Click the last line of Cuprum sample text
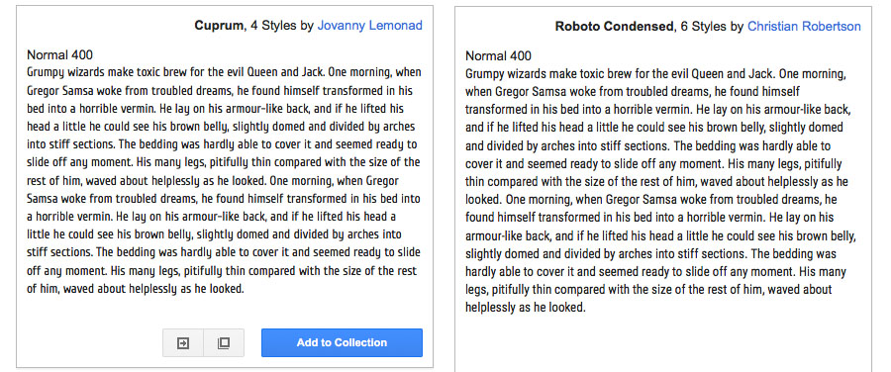Image resolution: width=891 pixels, height=372 pixels. click(136, 289)
